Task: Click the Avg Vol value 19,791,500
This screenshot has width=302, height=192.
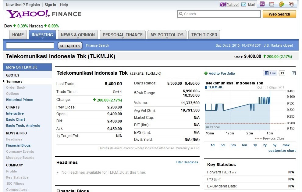Action: 190,110
